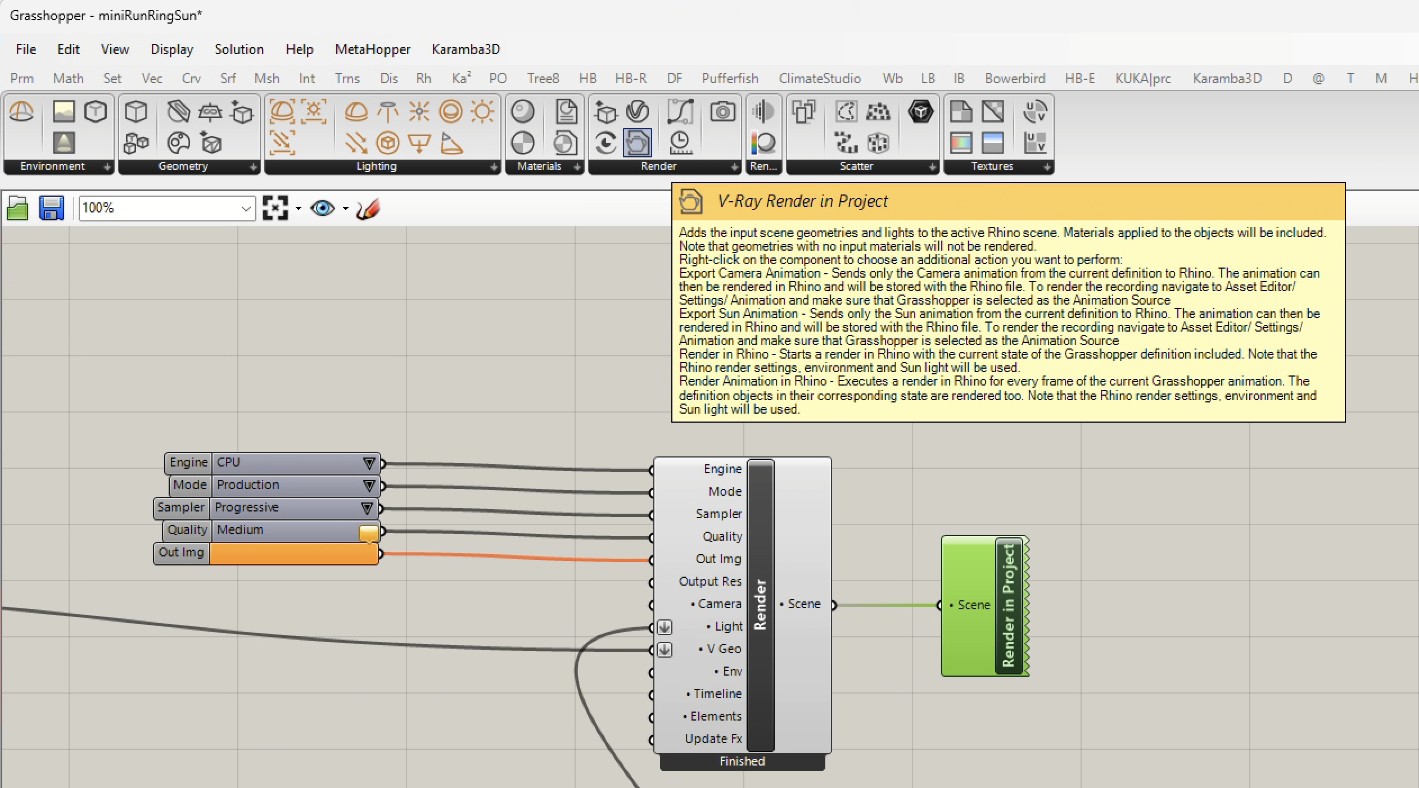The image size is (1419, 788).
Task: Select the black V-Ray cube Scatter icon
Action: pos(920,112)
